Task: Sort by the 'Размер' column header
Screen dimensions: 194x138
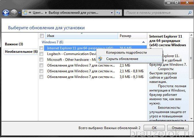Action: (x=132, y=36)
